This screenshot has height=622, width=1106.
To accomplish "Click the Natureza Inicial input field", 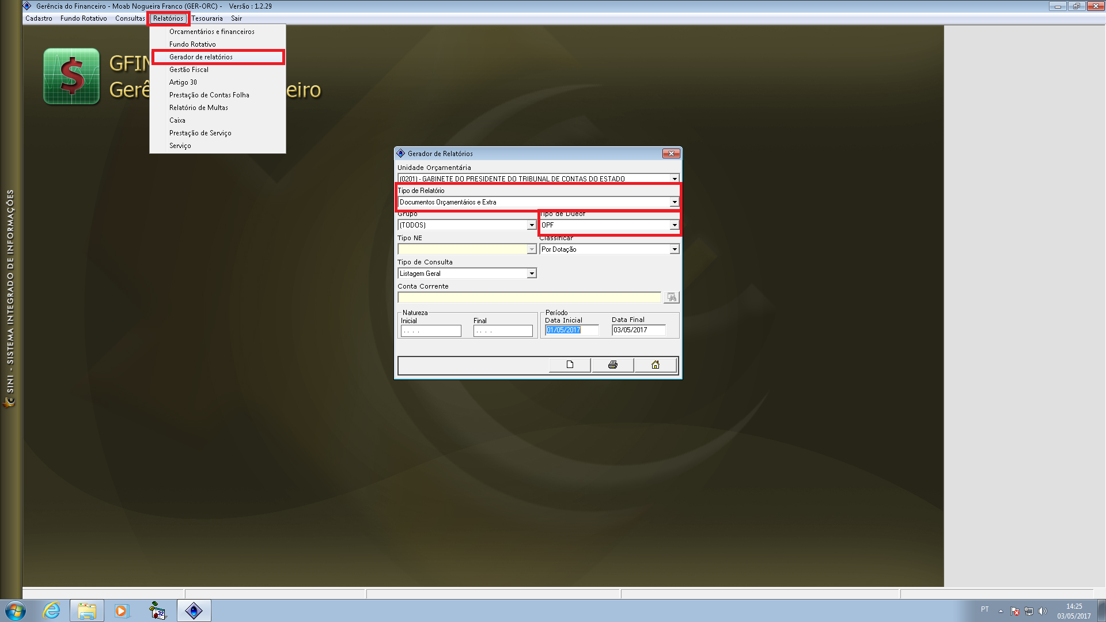I will [430, 331].
